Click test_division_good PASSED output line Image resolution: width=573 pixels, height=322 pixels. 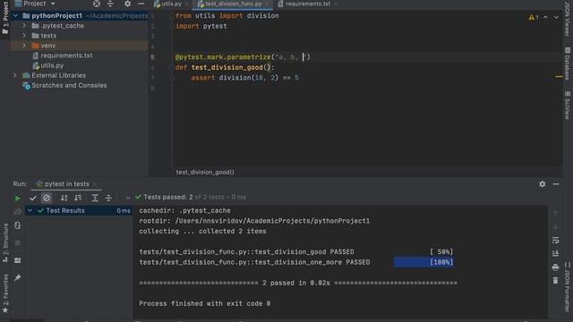pyautogui.click(x=246, y=252)
